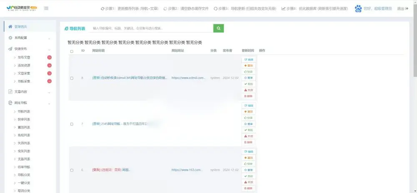Viewport: 417px width, 193px height.
Task: Click 删除 trash button for row ID 6
Action: pos(249,188)
